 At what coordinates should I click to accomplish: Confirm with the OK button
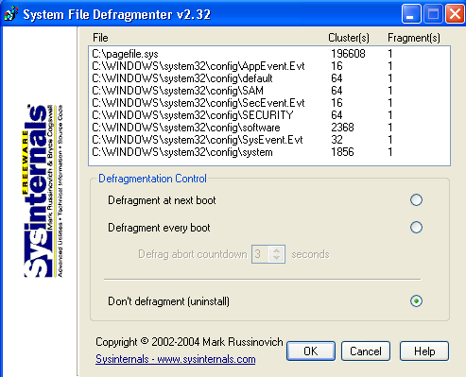(x=311, y=351)
